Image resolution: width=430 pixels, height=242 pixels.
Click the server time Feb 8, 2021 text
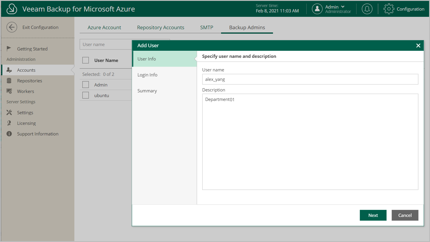click(277, 11)
